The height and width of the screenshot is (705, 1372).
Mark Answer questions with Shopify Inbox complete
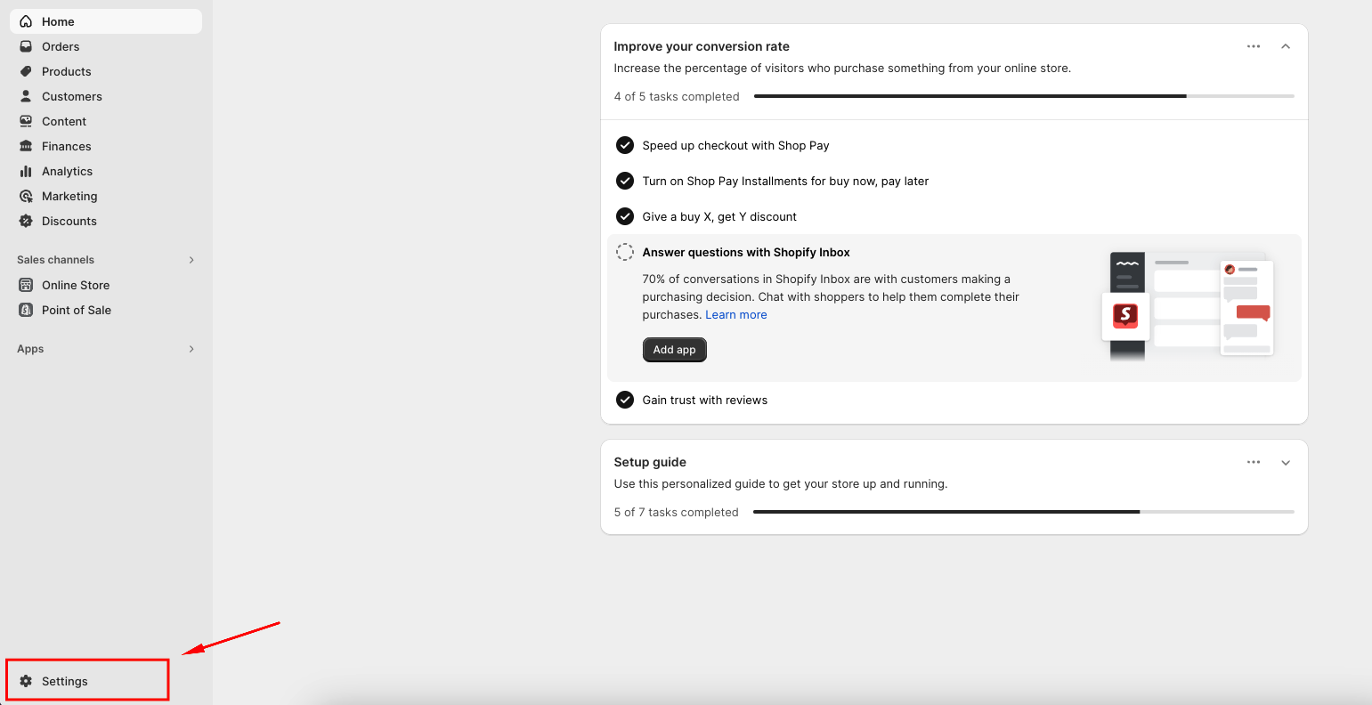pyautogui.click(x=625, y=252)
